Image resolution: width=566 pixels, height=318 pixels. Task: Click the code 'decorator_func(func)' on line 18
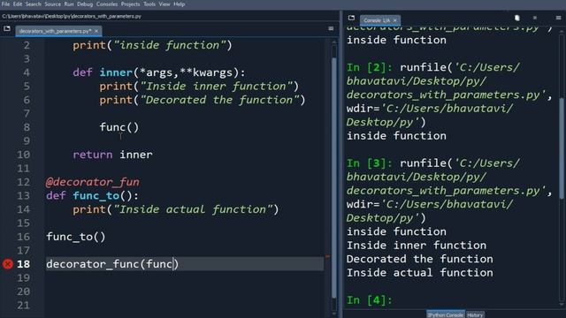pos(112,264)
